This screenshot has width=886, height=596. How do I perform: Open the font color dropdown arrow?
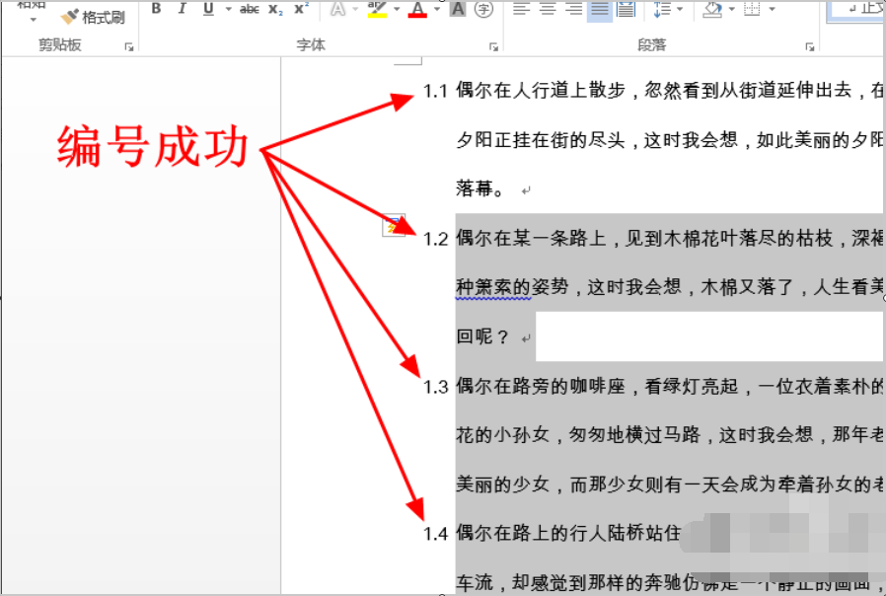click(434, 10)
